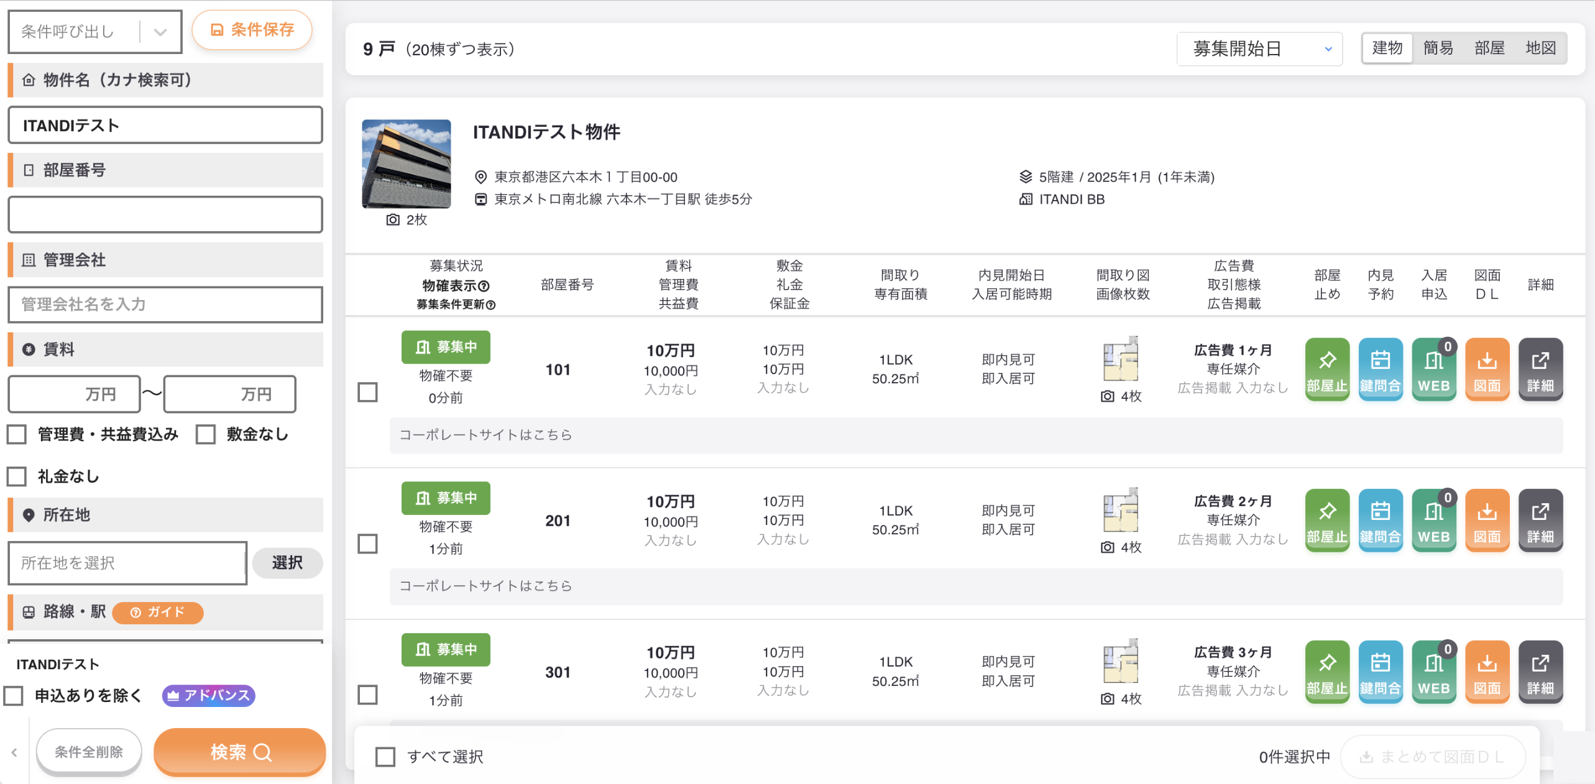Toggle すべて選択 checkbox

pyautogui.click(x=385, y=756)
